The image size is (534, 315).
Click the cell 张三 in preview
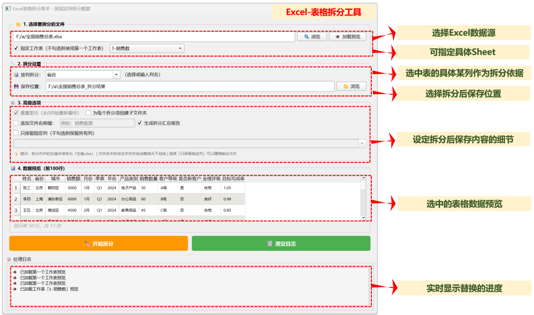(27, 188)
